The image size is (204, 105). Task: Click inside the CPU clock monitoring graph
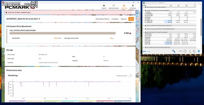[72, 88]
